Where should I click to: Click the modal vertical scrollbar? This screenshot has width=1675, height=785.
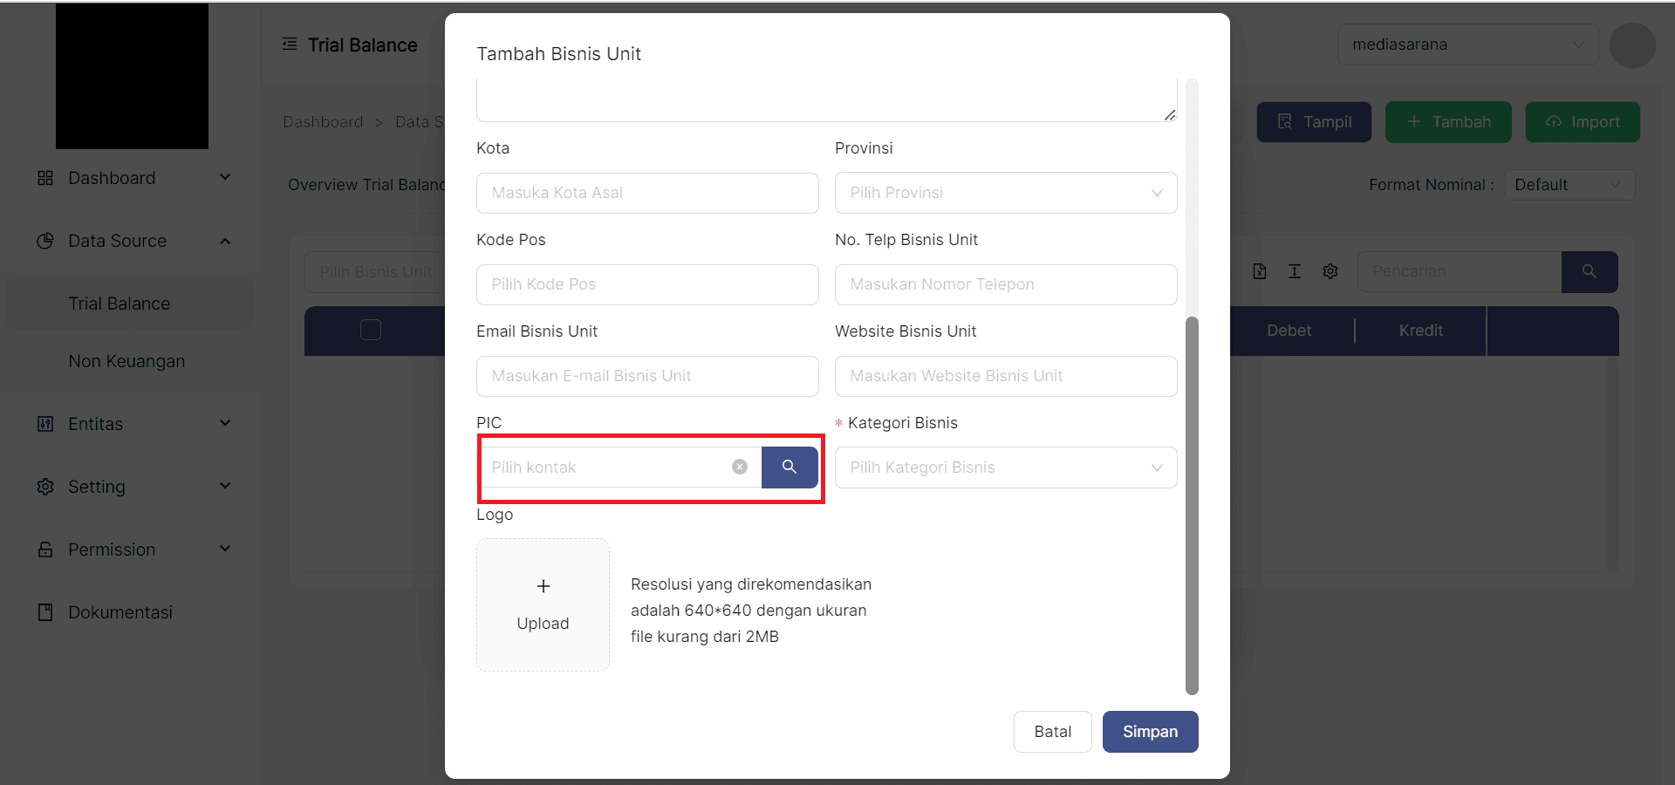point(1192,506)
